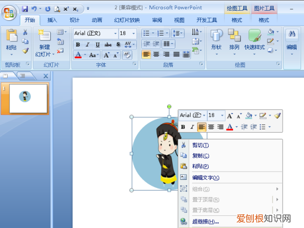
Task: Toggle italic in the floating mini toolbar
Action: point(192,127)
